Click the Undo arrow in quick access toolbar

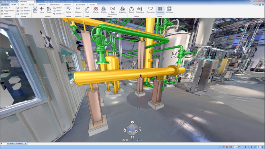pyautogui.click(x=12, y=2)
